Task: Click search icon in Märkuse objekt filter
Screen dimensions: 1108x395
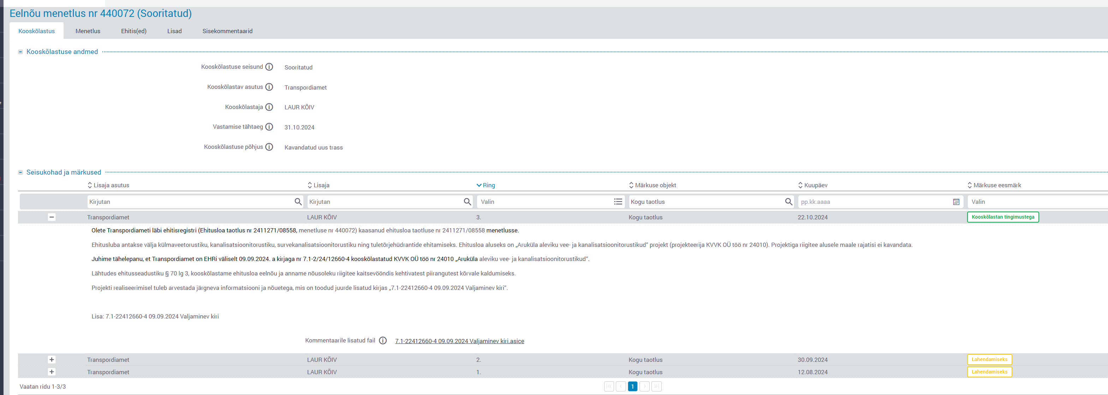Action: pyautogui.click(x=788, y=202)
